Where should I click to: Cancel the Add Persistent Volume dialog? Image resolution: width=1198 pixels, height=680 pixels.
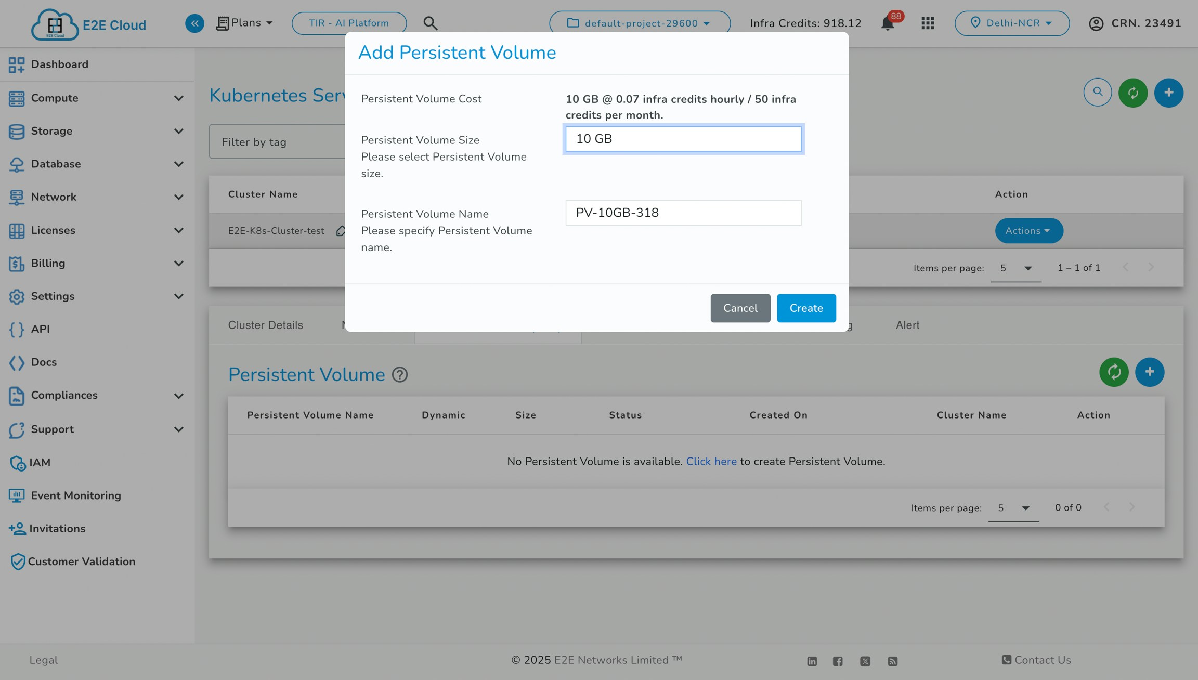[x=740, y=308]
